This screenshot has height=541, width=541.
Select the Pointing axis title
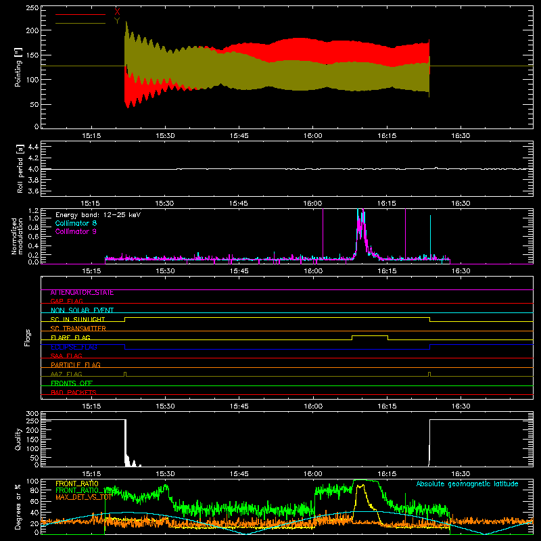[x=18, y=67]
